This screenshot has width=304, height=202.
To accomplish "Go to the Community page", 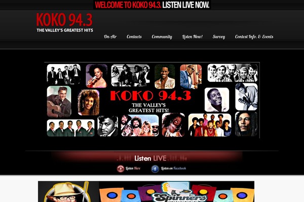I will click(162, 37).
